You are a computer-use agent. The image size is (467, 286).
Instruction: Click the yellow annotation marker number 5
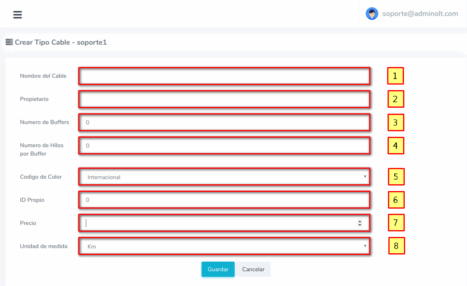coord(396,177)
